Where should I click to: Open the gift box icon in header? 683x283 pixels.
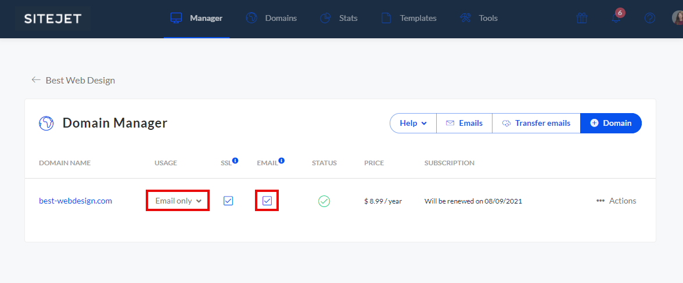[581, 18]
